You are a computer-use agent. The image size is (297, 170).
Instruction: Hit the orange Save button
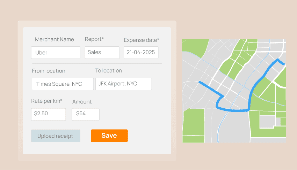coord(109,136)
